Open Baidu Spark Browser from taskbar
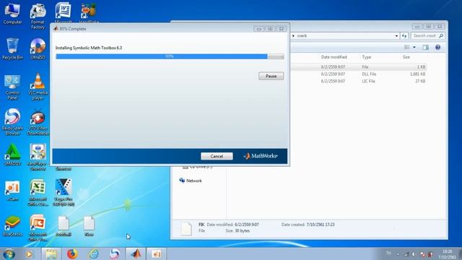 (x=115, y=253)
